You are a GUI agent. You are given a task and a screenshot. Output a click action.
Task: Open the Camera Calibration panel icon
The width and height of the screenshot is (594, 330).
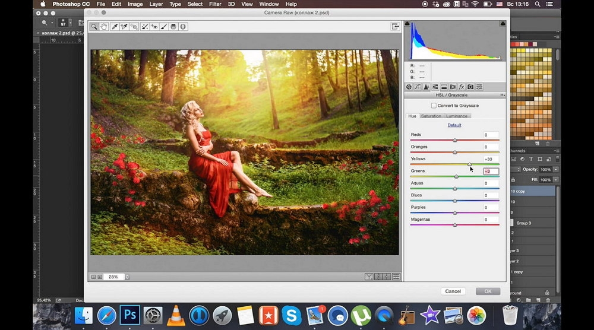pos(470,87)
